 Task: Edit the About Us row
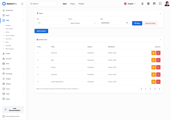click(153, 53)
